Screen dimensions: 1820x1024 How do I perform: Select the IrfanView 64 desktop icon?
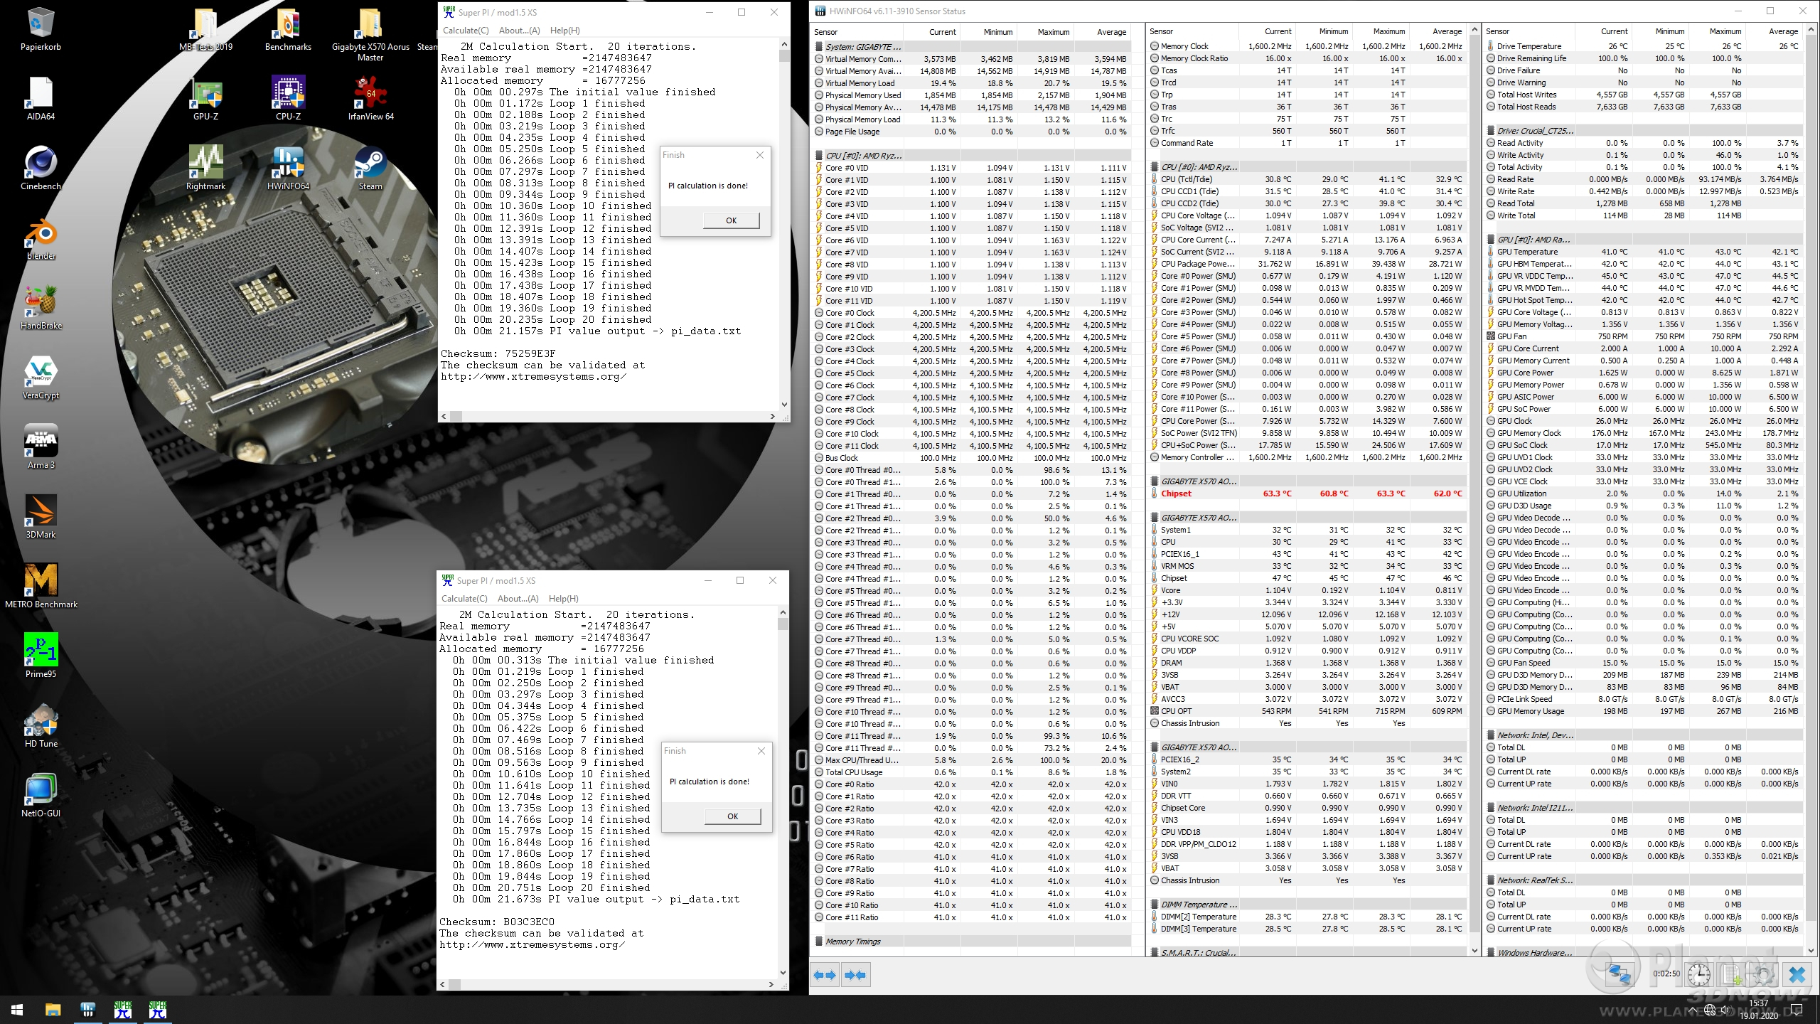click(370, 99)
